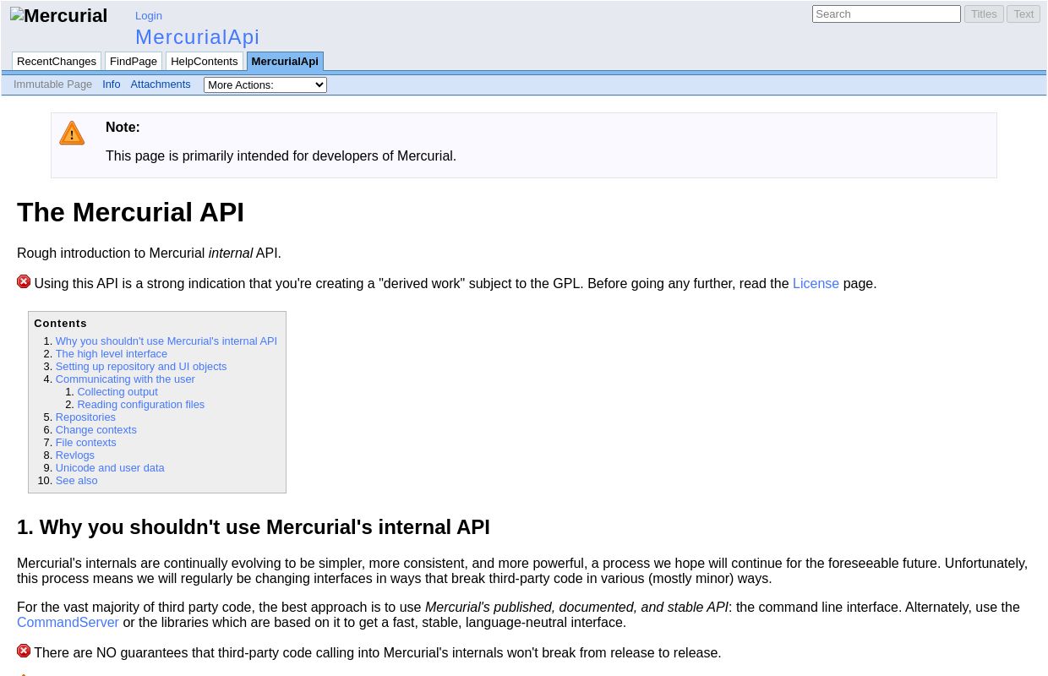The width and height of the screenshot is (1048, 676).
Task: Jump to Revlogs section
Action: [x=75, y=455]
